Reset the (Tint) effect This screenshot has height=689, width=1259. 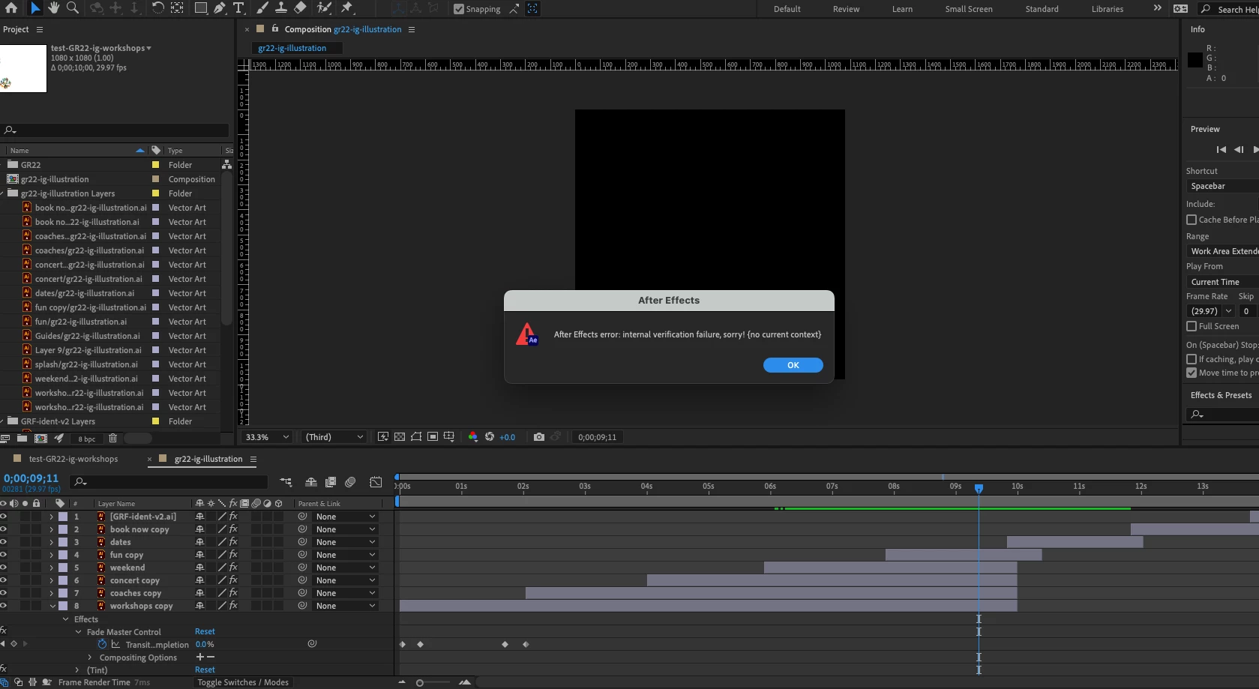(x=205, y=670)
